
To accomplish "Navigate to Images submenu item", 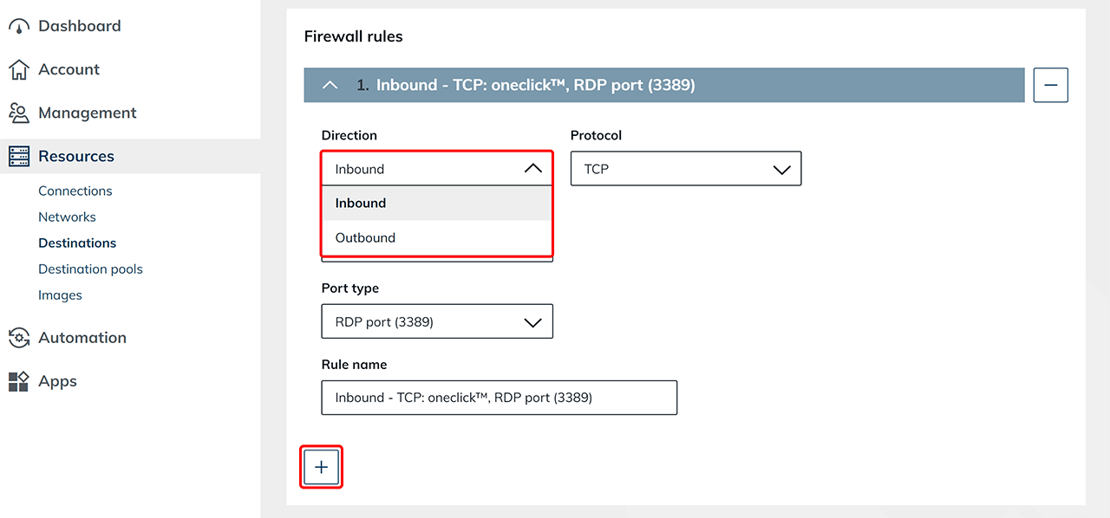I will pyautogui.click(x=60, y=295).
